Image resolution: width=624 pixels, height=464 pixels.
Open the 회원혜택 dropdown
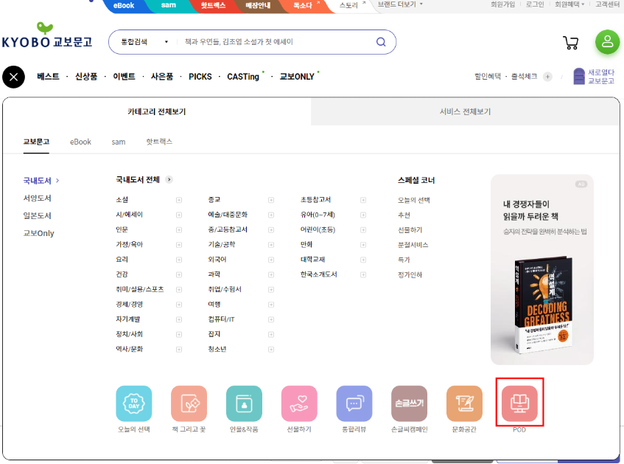569,4
